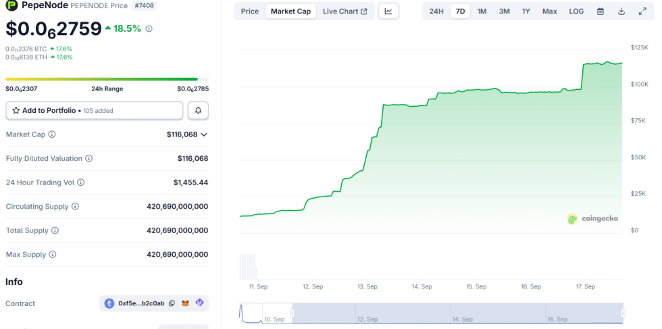Open the Live Chart tab
Viewport: 662px width, 329px height.
pyautogui.click(x=345, y=11)
